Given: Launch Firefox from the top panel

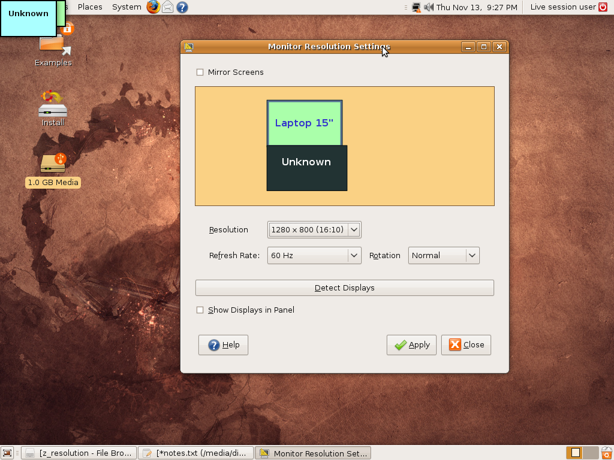Looking at the screenshot, I should 153,7.
